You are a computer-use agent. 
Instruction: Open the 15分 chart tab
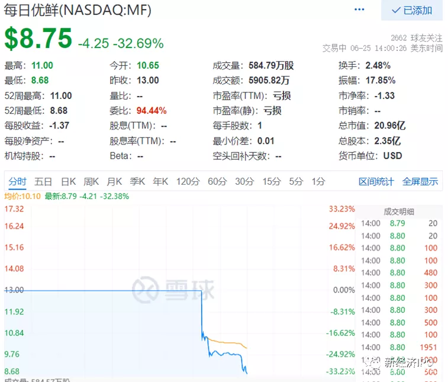click(x=272, y=182)
